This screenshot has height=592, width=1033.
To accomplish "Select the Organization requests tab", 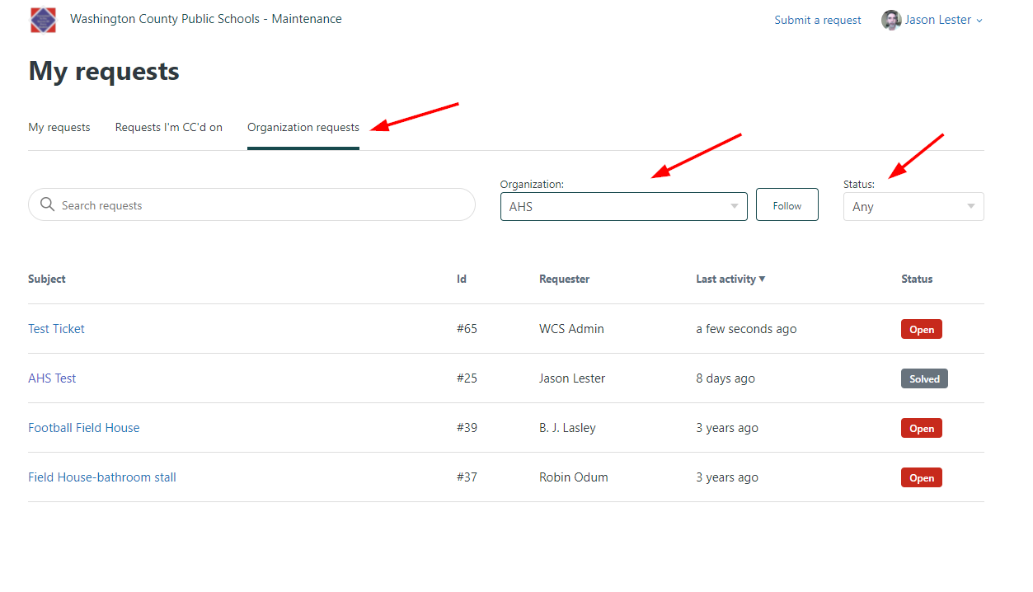I will [x=303, y=127].
